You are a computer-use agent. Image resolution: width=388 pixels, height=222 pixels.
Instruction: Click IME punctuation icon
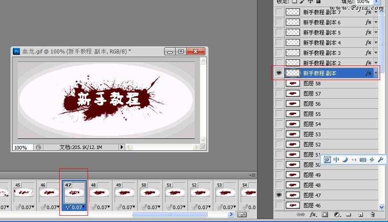pyautogui.click(x=354, y=160)
